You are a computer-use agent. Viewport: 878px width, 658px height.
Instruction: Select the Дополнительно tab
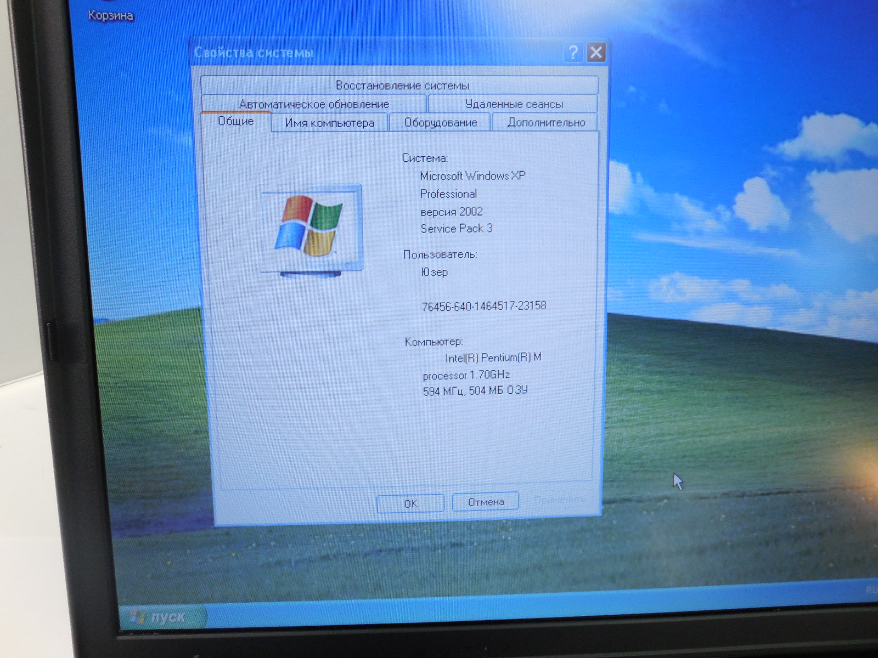coord(545,123)
